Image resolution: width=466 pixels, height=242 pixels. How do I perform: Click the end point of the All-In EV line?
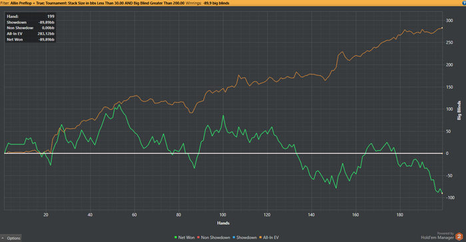[442, 28]
